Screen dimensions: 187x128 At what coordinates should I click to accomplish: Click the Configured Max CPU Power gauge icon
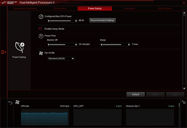click(x=41, y=17)
